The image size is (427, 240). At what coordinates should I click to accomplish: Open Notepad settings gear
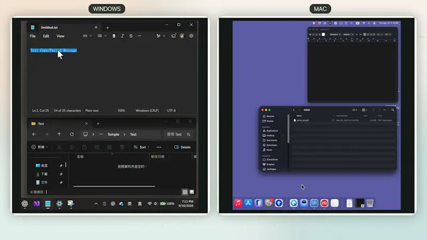click(x=191, y=36)
